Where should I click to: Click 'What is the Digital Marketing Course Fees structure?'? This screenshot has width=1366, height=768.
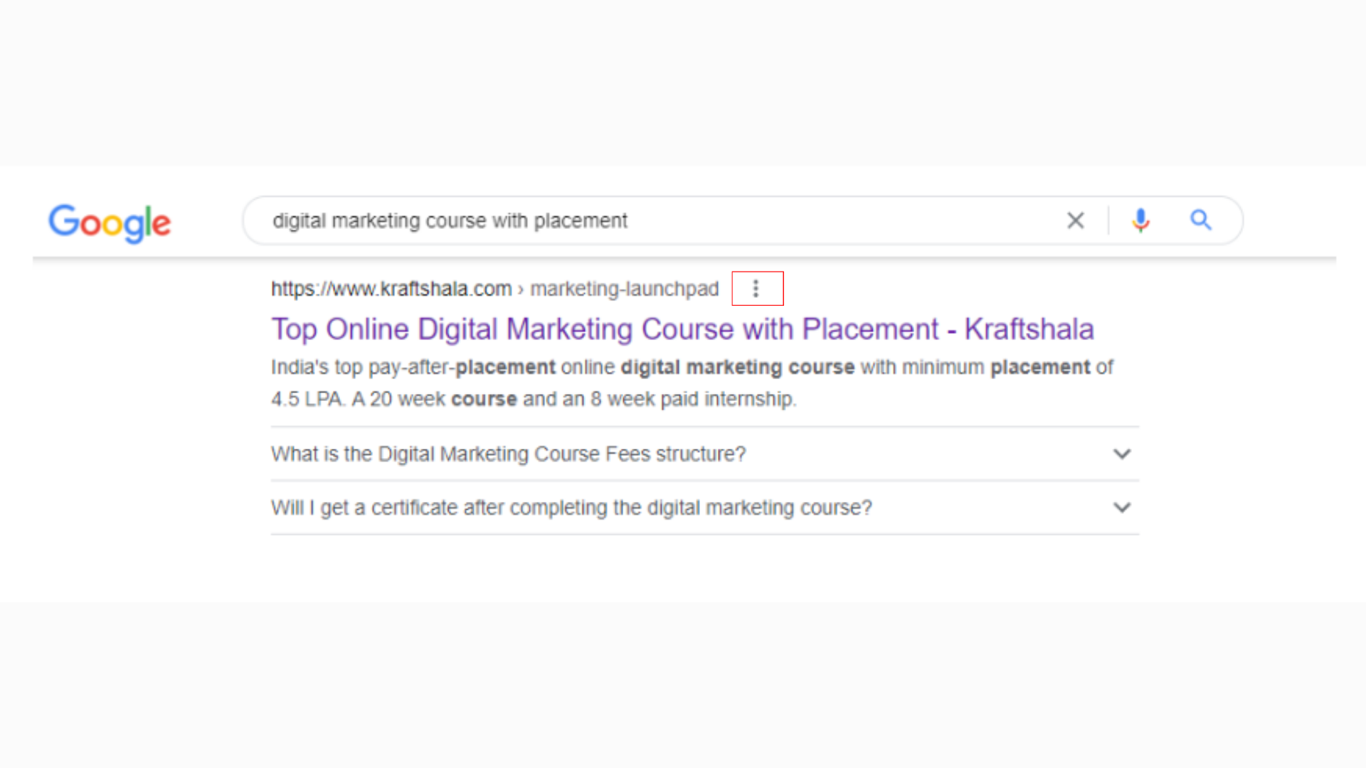(x=508, y=454)
